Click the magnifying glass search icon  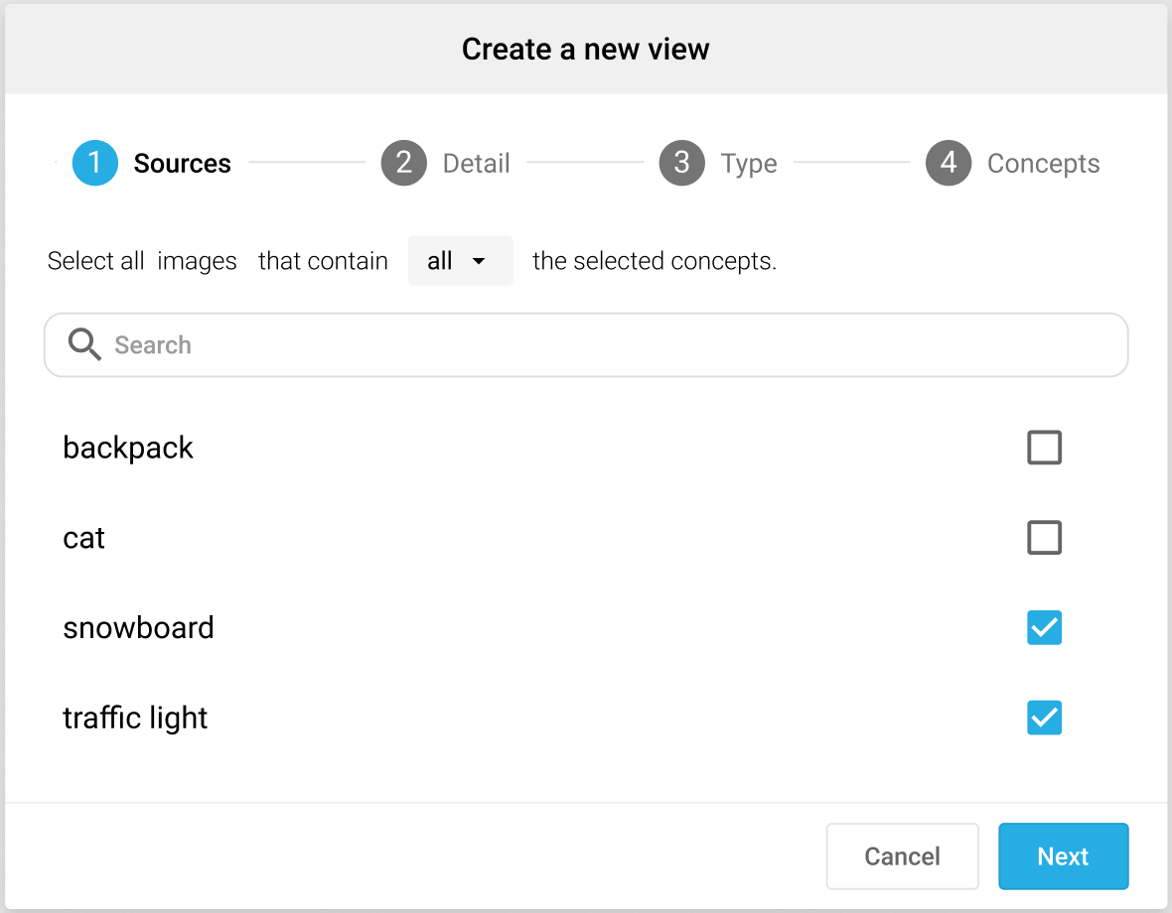tap(84, 345)
